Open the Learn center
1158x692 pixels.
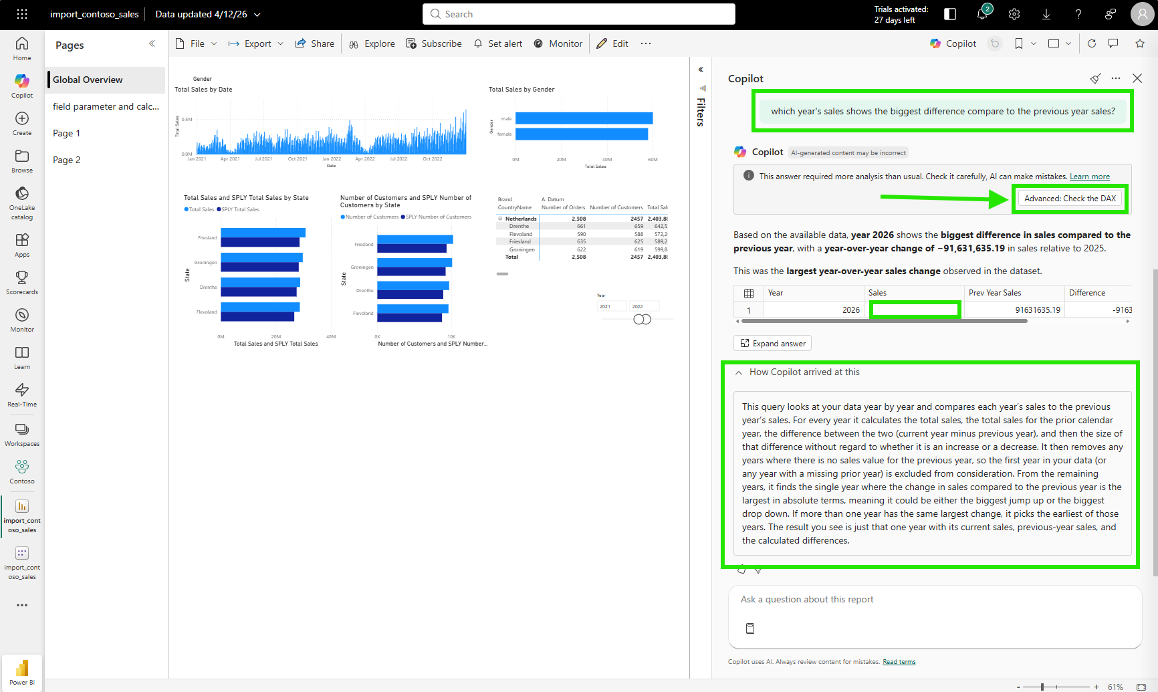(22, 358)
